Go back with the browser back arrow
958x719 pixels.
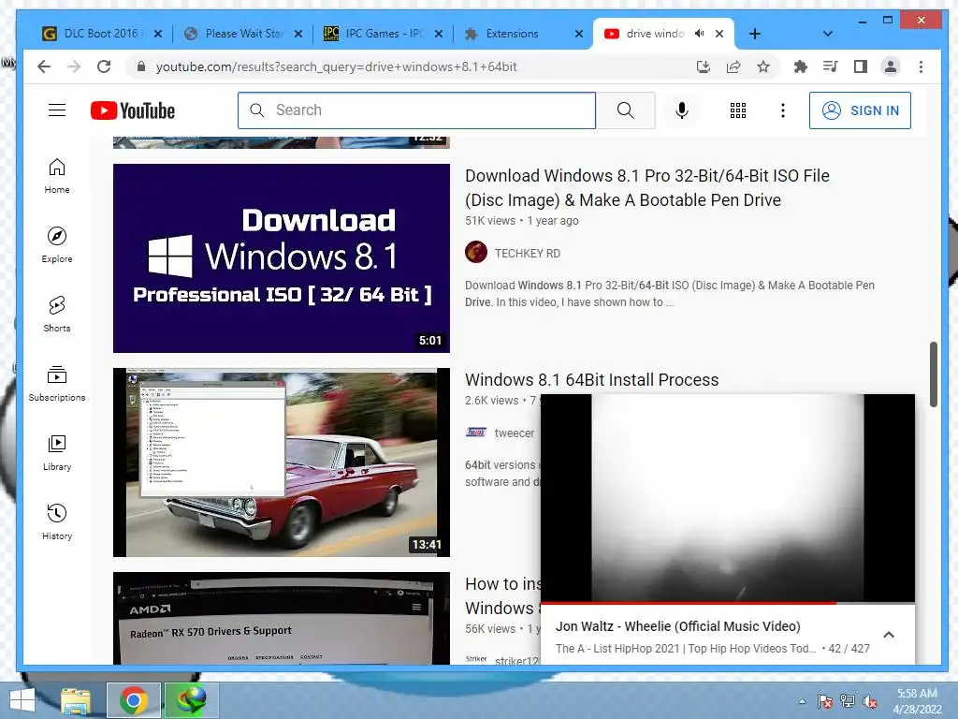pos(44,66)
